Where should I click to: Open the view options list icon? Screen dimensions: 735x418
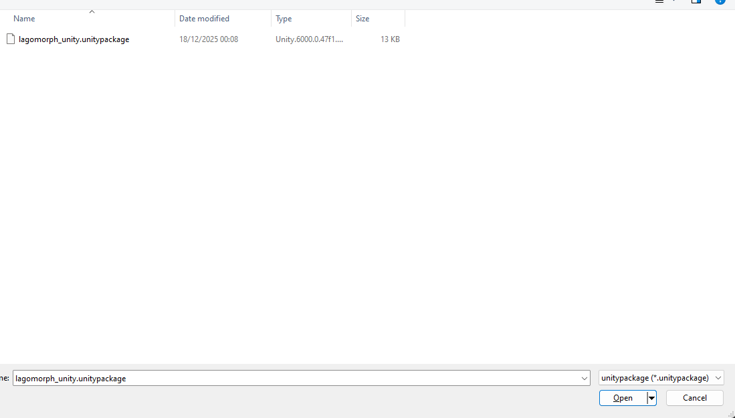click(659, 1)
